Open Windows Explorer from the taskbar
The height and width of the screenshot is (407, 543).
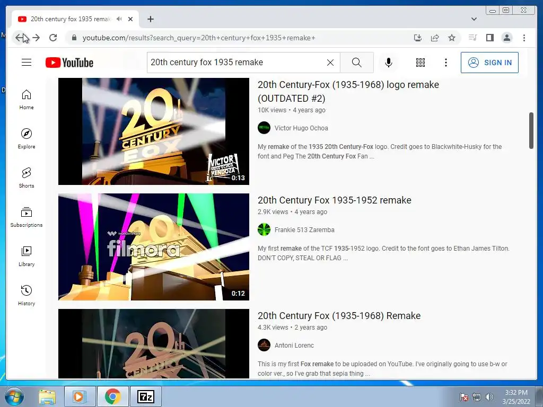coord(47,397)
